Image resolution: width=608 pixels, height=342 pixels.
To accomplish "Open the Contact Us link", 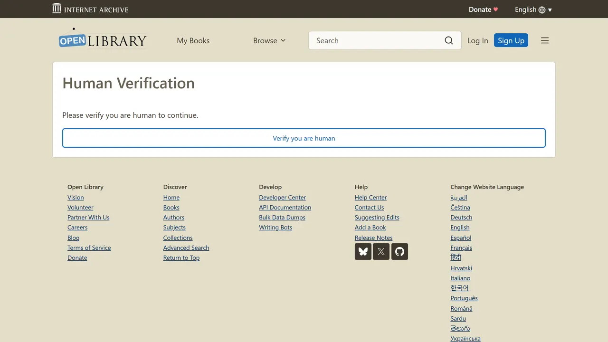I will 370,208.
